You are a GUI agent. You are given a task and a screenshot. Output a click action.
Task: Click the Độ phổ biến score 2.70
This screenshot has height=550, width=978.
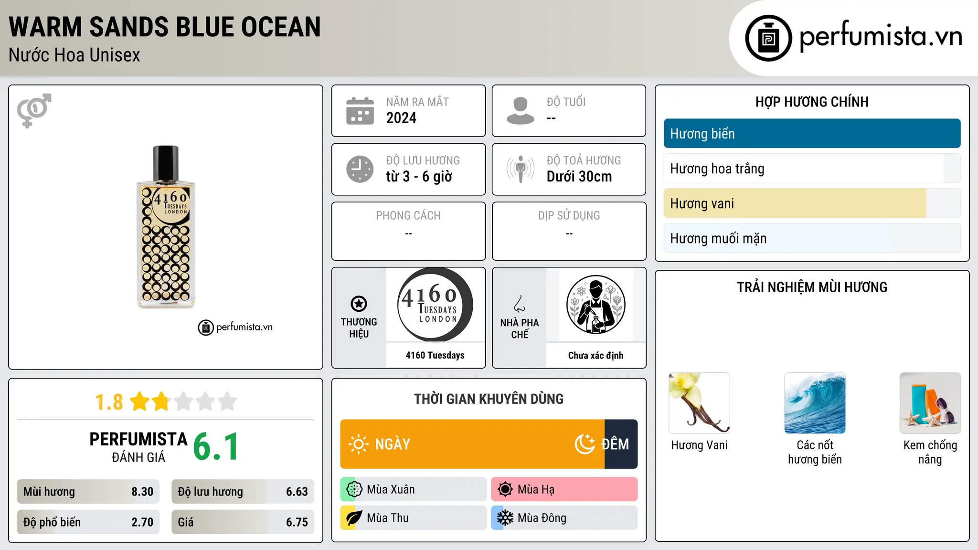point(142,522)
